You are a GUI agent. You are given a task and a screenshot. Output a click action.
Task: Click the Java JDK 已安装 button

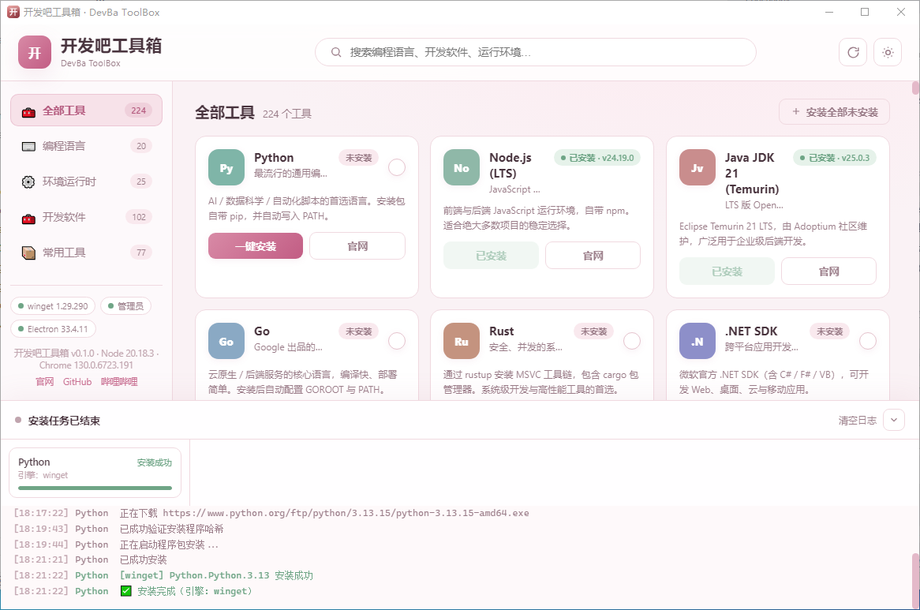click(727, 271)
